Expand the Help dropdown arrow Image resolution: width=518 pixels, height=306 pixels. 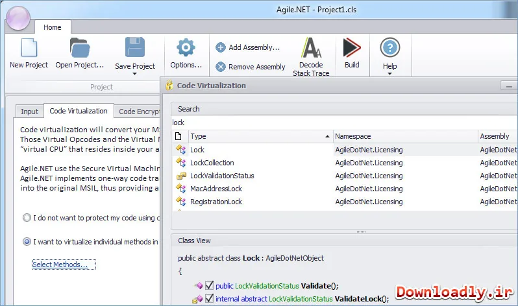(390, 74)
